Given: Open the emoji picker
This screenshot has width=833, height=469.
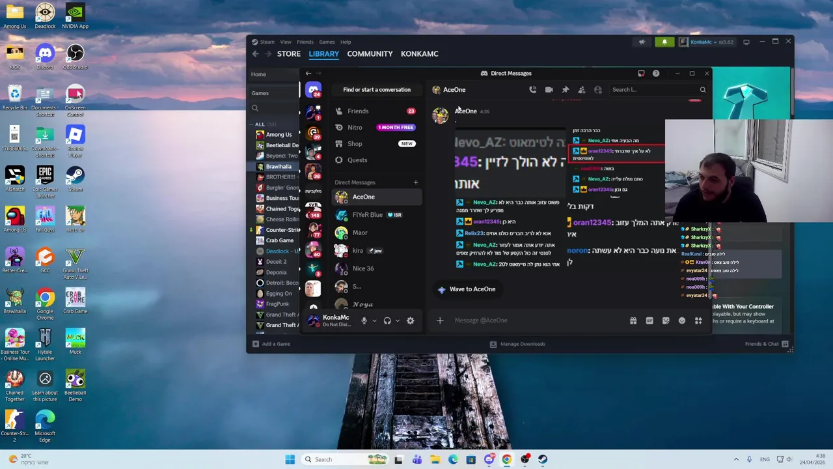Looking at the screenshot, I should pyautogui.click(x=682, y=320).
